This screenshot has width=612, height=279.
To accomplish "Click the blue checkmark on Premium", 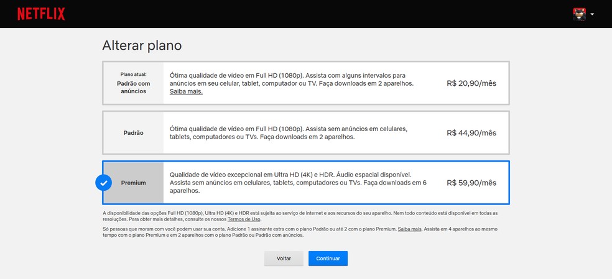I will pyautogui.click(x=103, y=183).
